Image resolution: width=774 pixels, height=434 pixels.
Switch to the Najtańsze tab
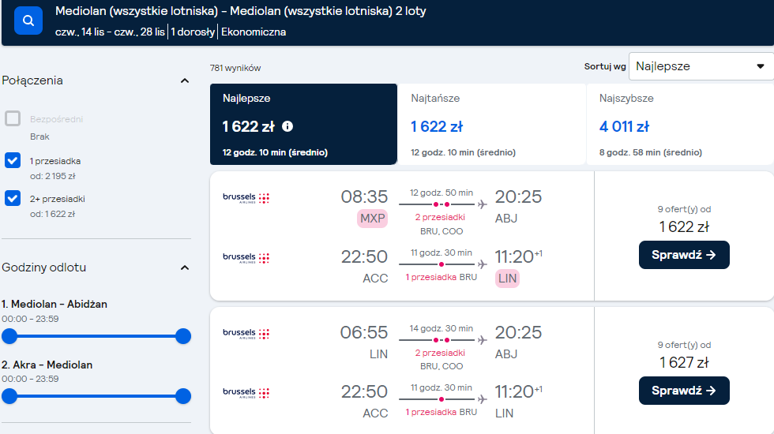[x=491, y=125]
